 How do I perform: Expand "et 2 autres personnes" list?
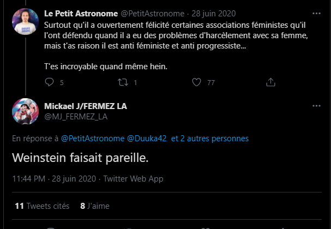pyautogui.click(x=210, y=138)
